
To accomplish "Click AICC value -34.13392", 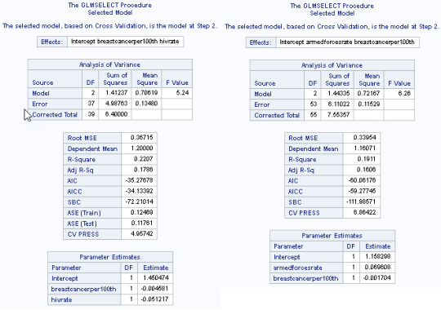I will point(139,191).
